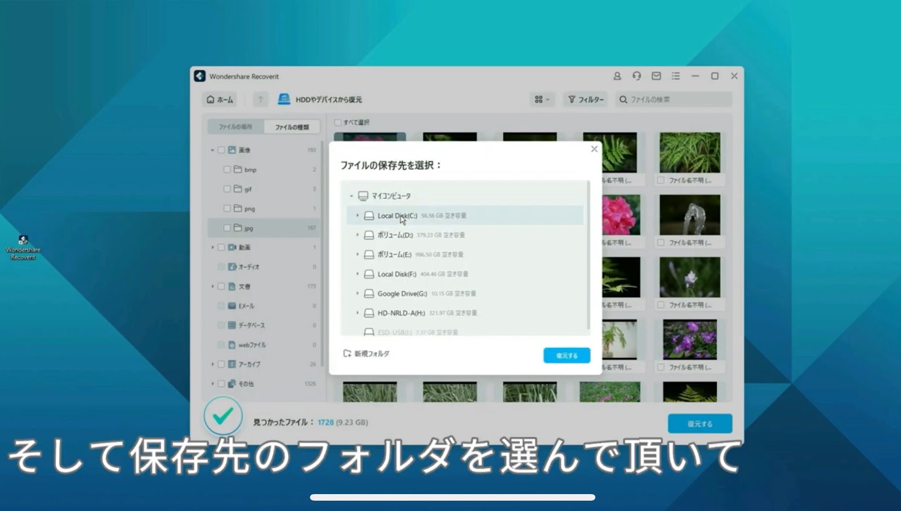Expand the アーカイブ tree node
The width and height of the screenshot is (901, 511).
coord(212,364)
